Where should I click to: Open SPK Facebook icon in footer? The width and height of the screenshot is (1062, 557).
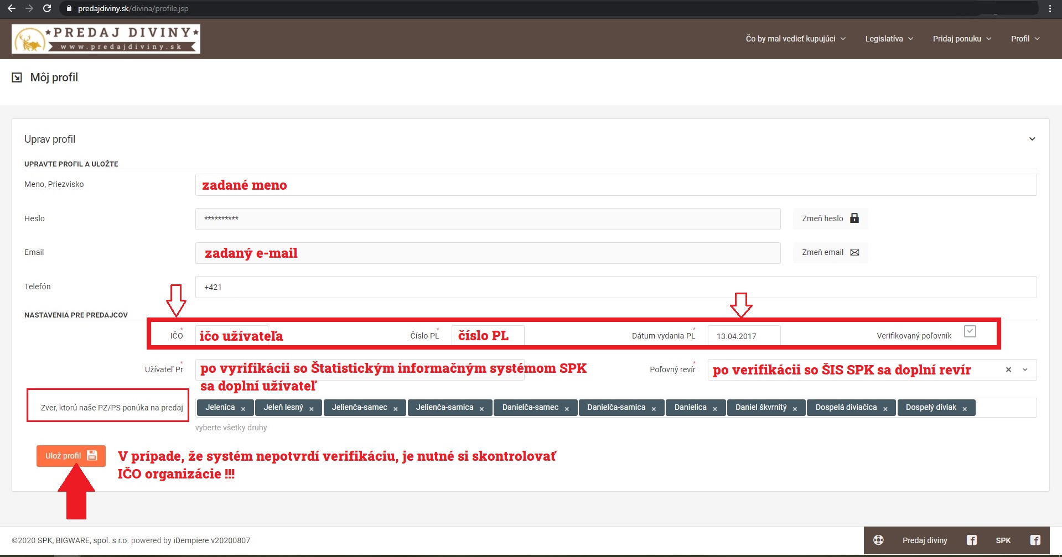(1035, 540)
